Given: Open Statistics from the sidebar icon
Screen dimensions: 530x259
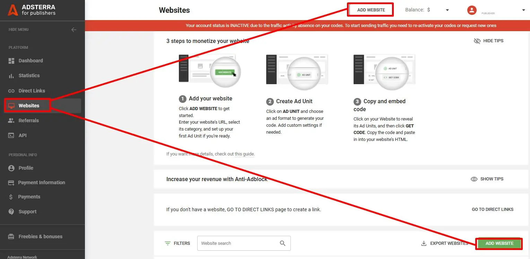Looking at the screenshot, I should pos(11,75).
